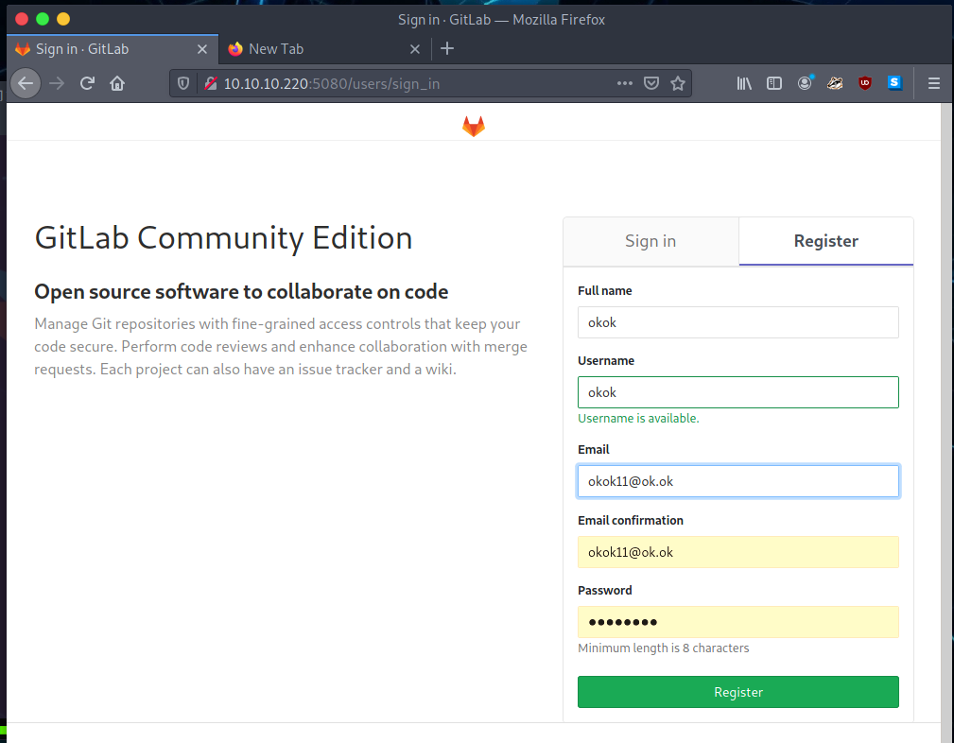
Task: Click 'Minimum length is 8 characters' hint
Action: click(663, 648)
